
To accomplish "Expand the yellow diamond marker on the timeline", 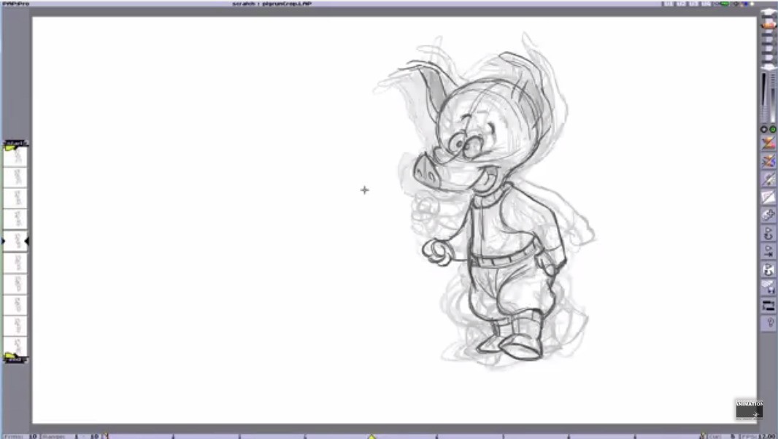I will coord(372,435).
